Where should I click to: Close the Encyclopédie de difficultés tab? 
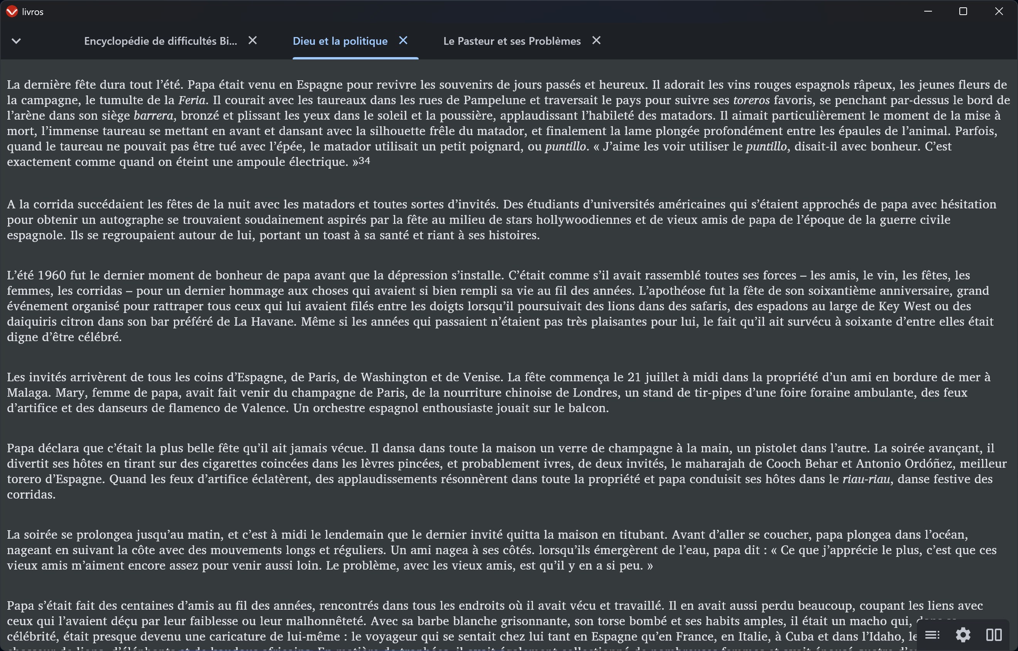[252, 41]
